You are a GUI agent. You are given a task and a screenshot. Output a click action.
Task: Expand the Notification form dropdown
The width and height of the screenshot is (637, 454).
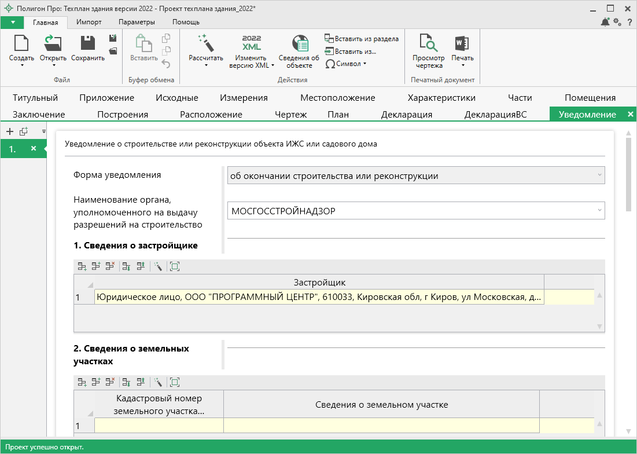(x=599, y=175)
